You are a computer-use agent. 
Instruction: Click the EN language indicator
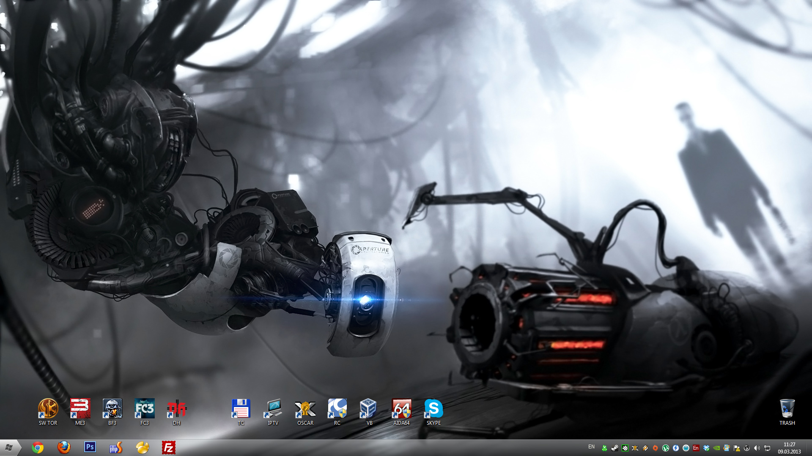(x=591, y=447)
